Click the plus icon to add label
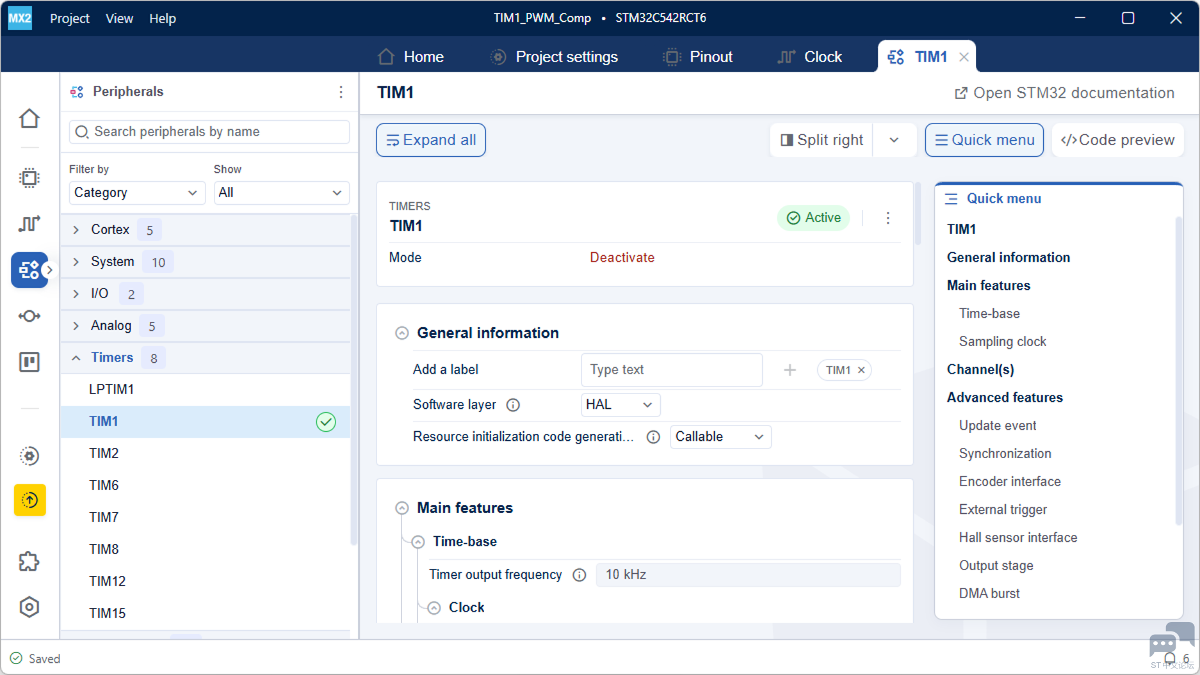Image resolution: width=1200 pixels, height=675 pixels. 790,370
